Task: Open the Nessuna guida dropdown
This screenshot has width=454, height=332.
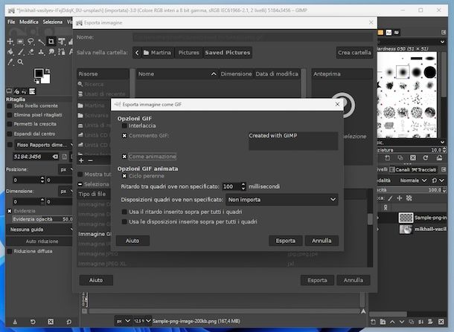Action: click(40, 230)
